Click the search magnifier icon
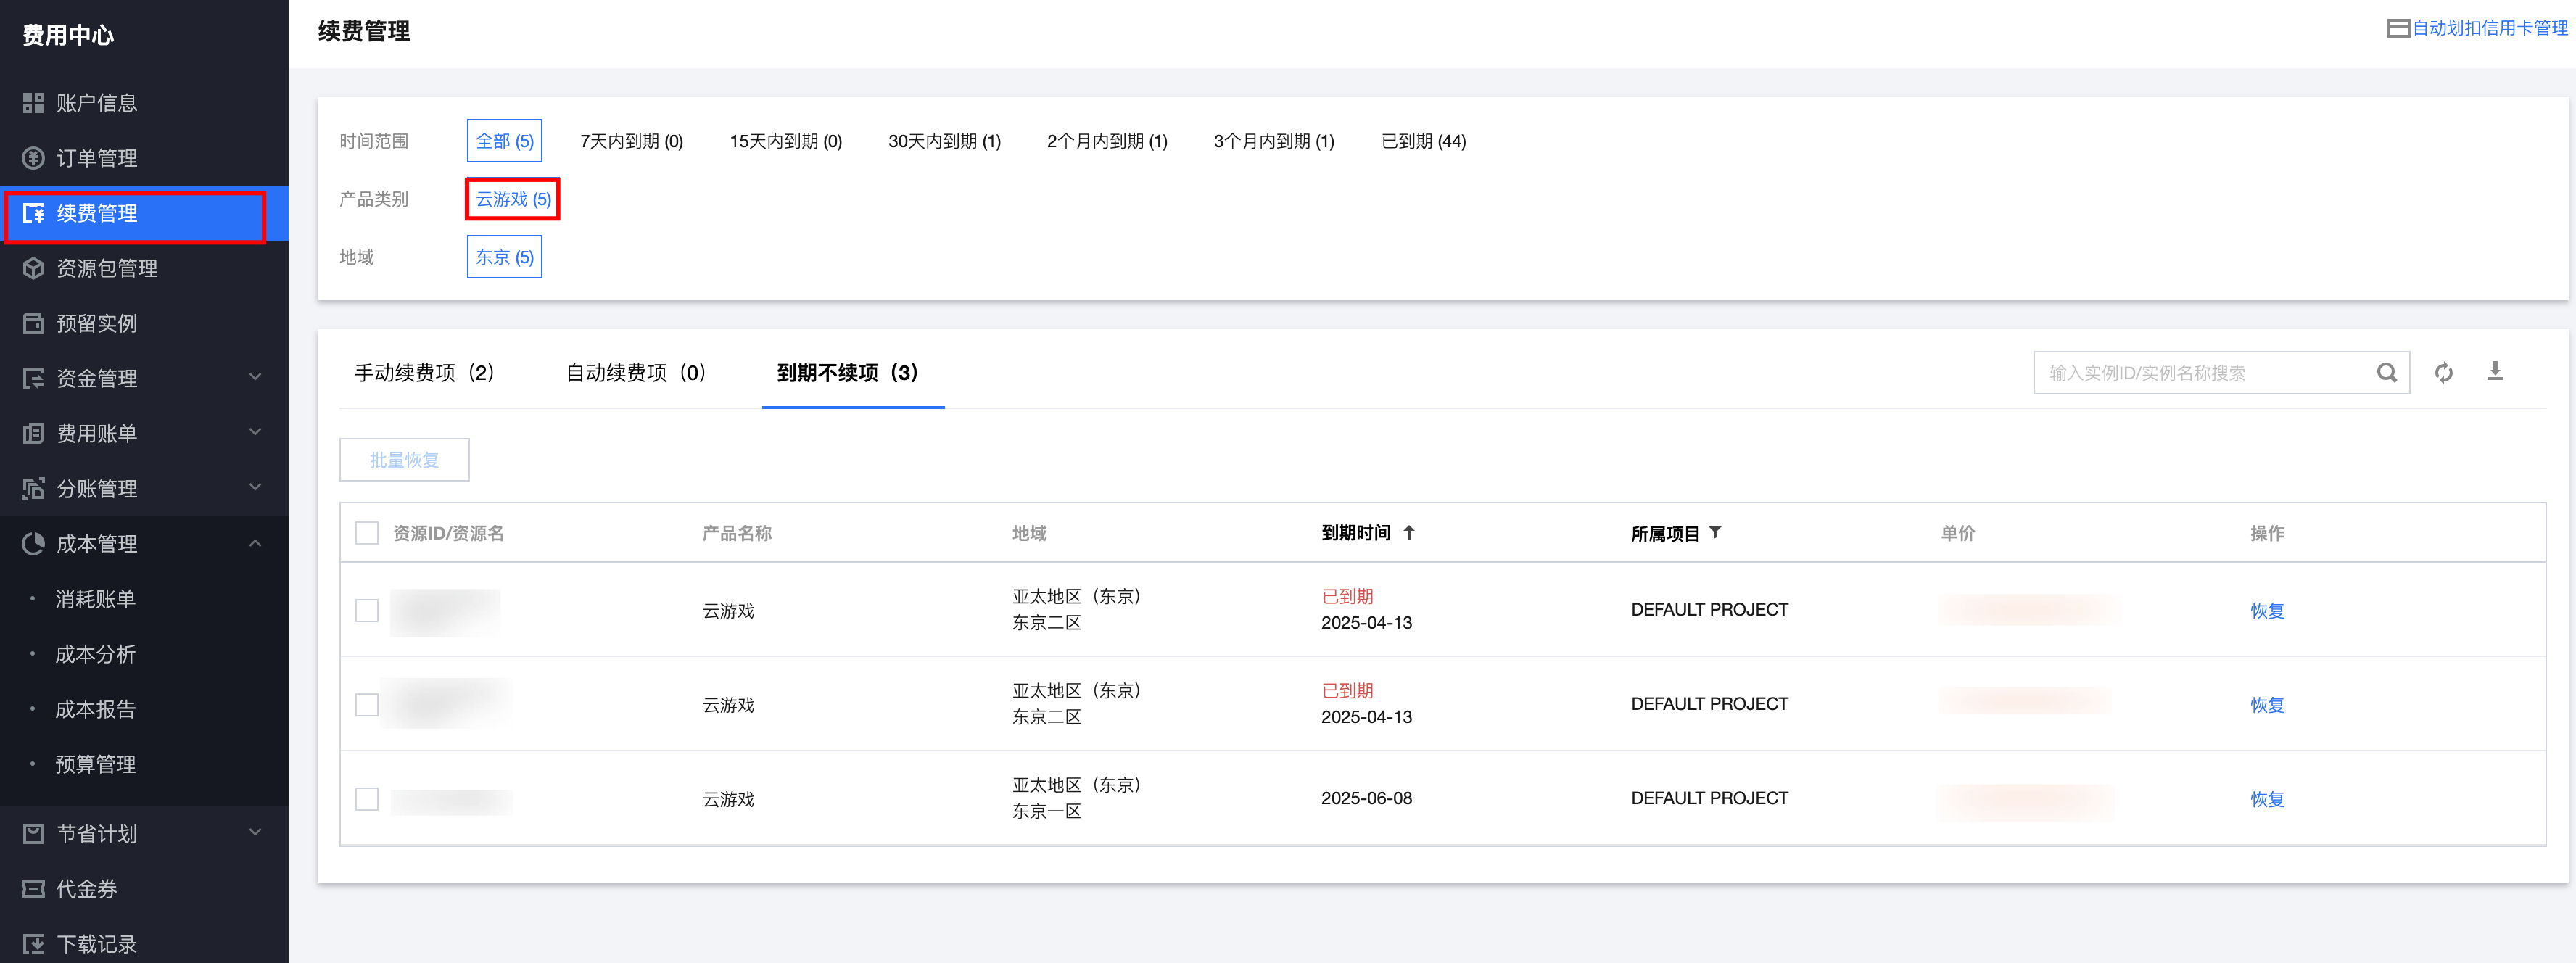Image resolution: width=2576 pixels, height=963 pixels. (x=2386, y=373)
